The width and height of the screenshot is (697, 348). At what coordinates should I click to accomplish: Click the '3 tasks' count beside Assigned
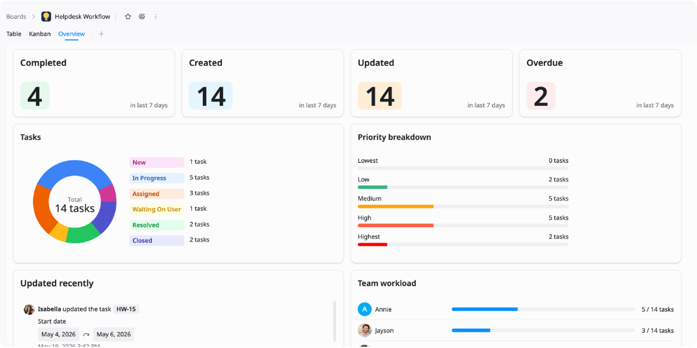click(x=199, y=193)
